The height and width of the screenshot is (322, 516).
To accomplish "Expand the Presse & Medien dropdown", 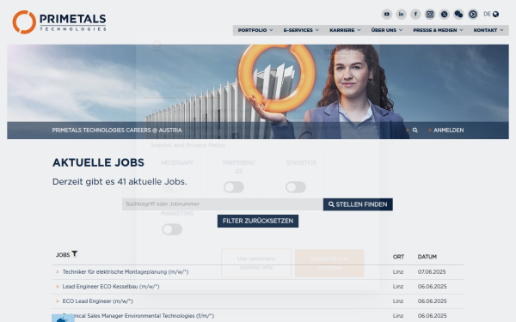I will click(438, 30).
